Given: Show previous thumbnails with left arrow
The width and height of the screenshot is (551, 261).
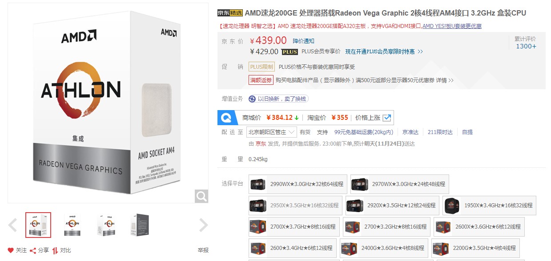Looking at the screenshot, I should pyautogui.click(x=13, y=225).
